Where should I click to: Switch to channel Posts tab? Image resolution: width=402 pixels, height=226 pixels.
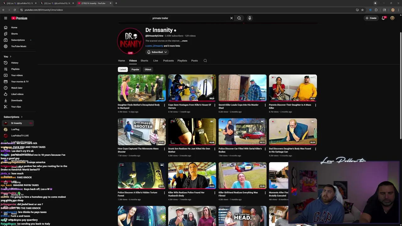click(x=194, y=61)
